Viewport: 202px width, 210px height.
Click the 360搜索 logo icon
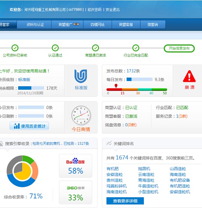pyautogui.click(x=75, y=188)
